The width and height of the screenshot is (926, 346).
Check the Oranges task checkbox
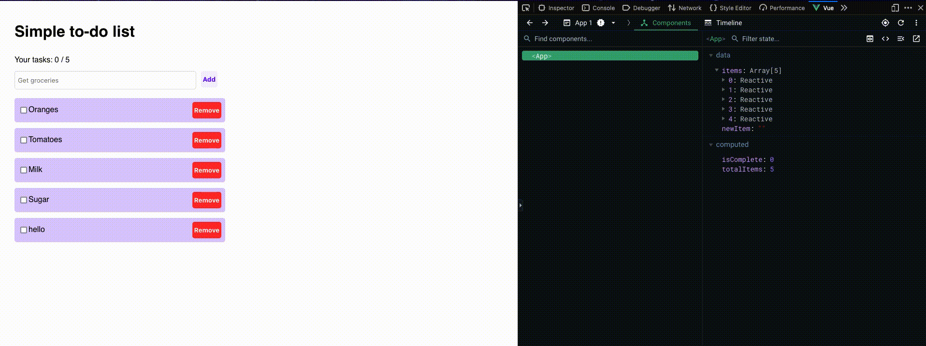tap(23, 110)
